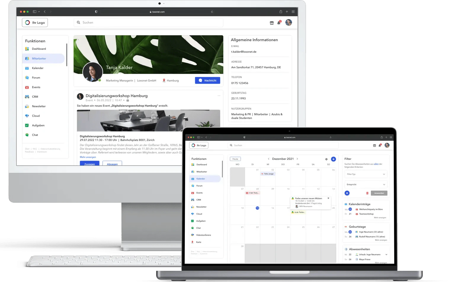Click the blue plus to add calendar entry
Screen dimensions: 455x282
pos(333,159)
